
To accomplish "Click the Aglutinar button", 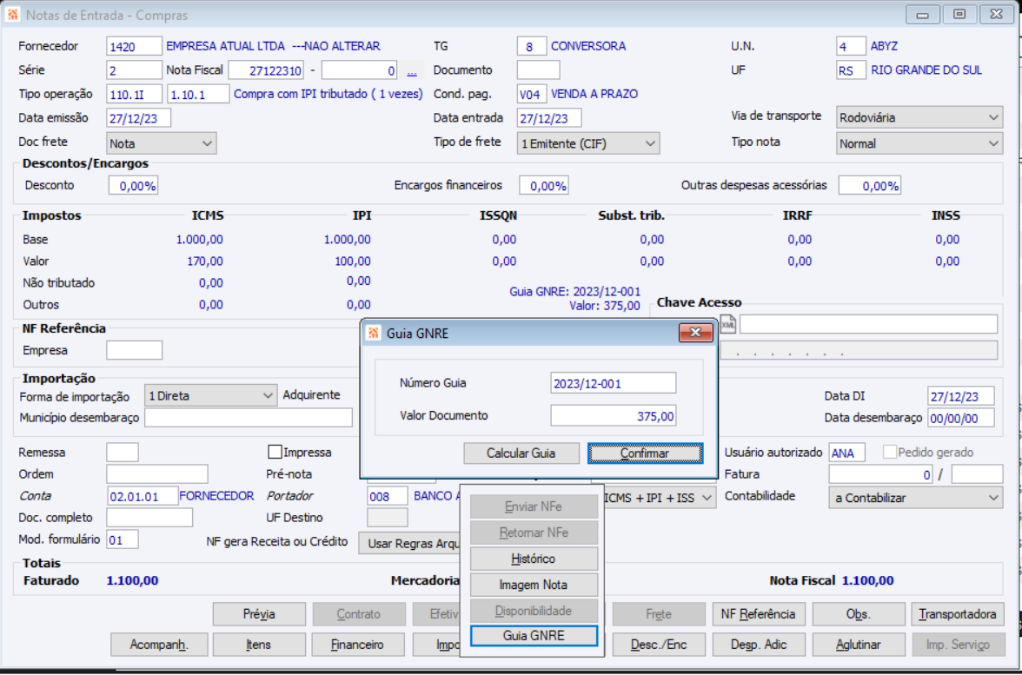I will [x=859, y=645].
